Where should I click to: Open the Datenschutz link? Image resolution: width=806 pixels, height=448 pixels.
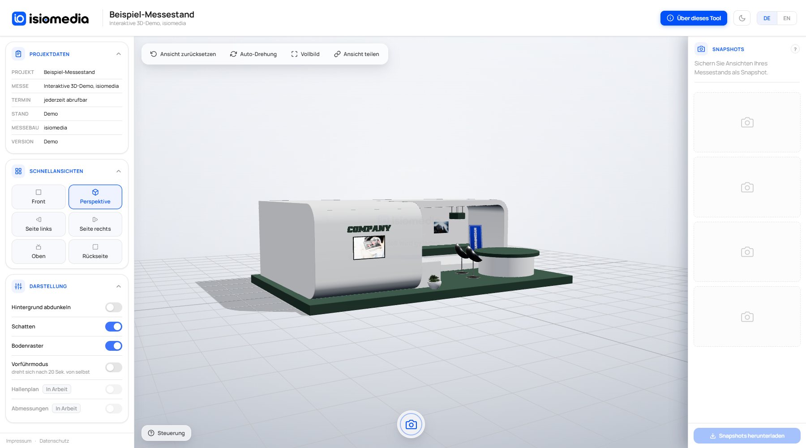54,441
